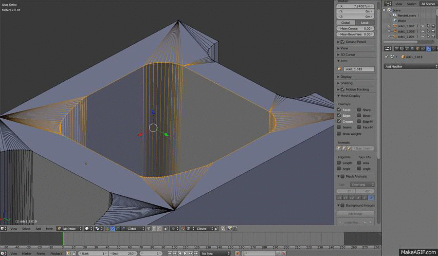Open the Mesh menu in 3D header
438x256 pixels.
pyautogui.click(x=50, y=229)
